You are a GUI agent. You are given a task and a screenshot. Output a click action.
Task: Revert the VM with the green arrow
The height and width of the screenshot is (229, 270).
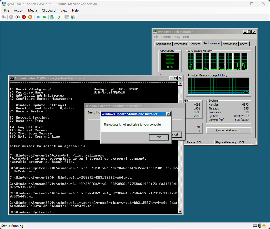[x=59, y=17]
